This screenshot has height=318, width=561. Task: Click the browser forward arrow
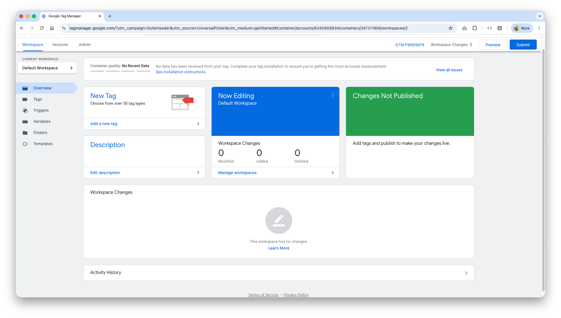click(32, 28)
